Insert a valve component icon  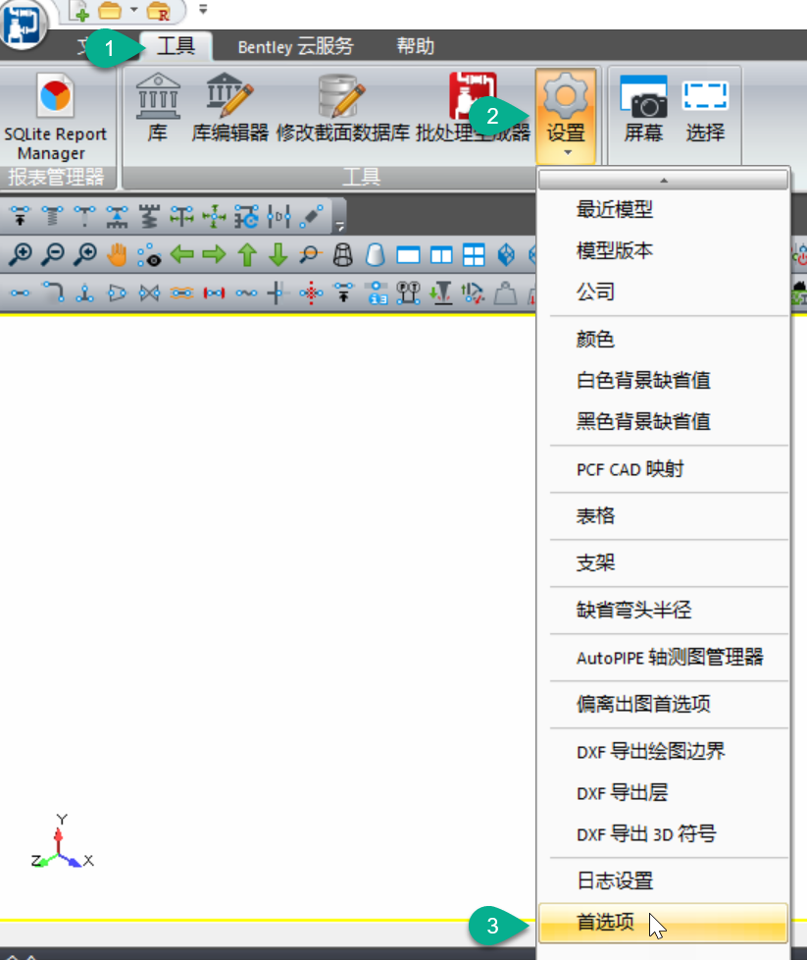pos(149,293)
